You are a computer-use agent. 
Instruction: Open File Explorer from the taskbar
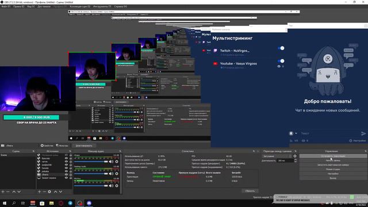point(51,203)
